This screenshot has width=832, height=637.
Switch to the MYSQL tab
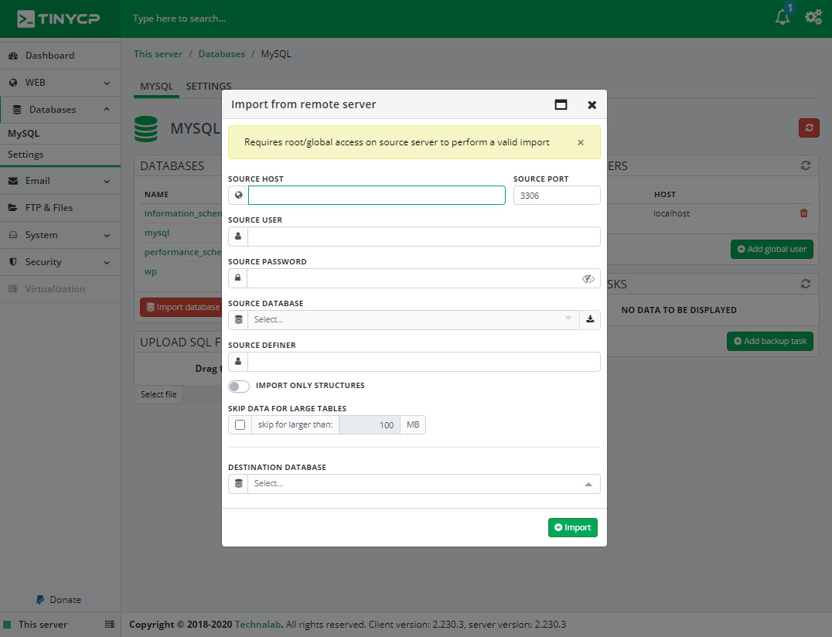pyautogui.click(x=156, y=87)
